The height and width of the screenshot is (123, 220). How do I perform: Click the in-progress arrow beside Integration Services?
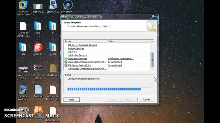click(x=66, y=58)
